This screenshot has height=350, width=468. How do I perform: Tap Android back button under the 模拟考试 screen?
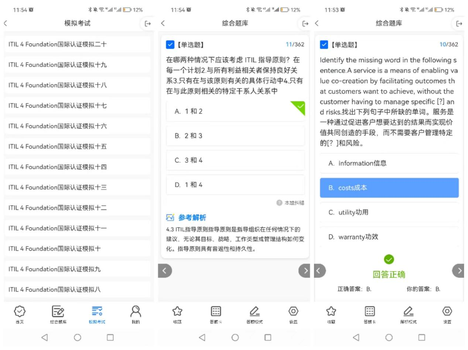(x=45, y=337)
